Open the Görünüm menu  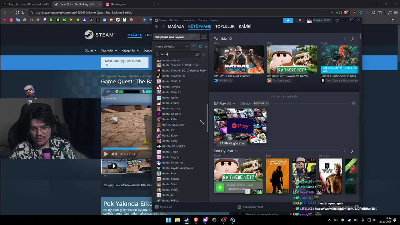pos(175,20)
